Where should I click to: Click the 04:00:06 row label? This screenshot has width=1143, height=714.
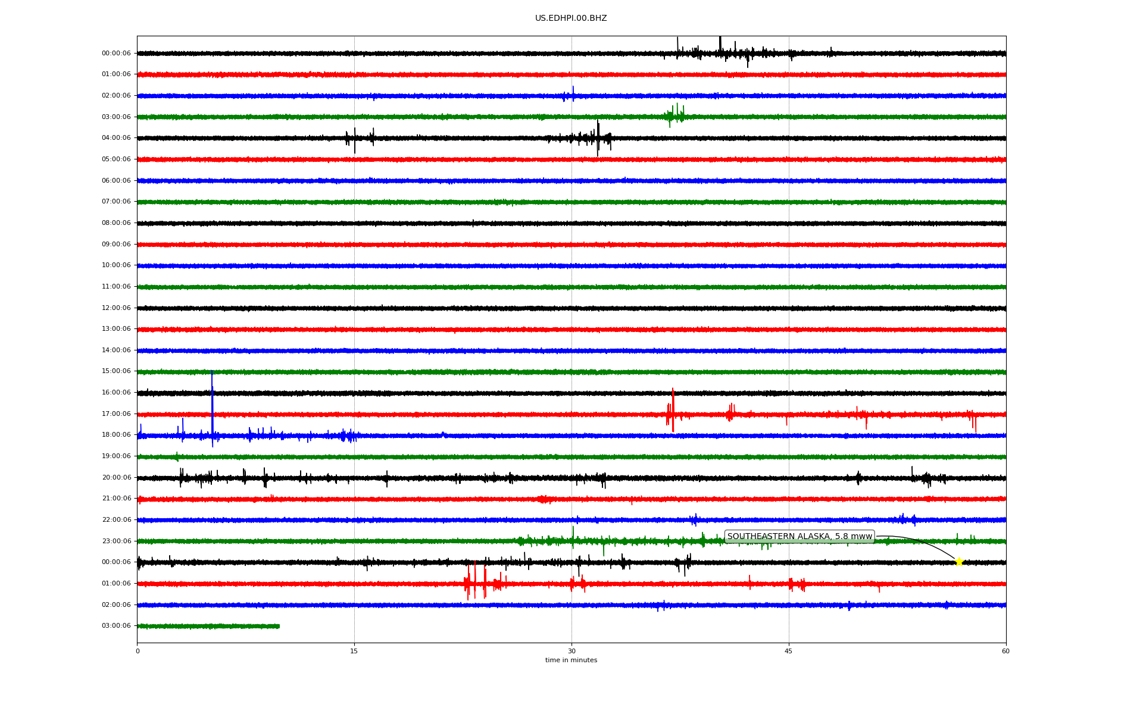[116, 138]
